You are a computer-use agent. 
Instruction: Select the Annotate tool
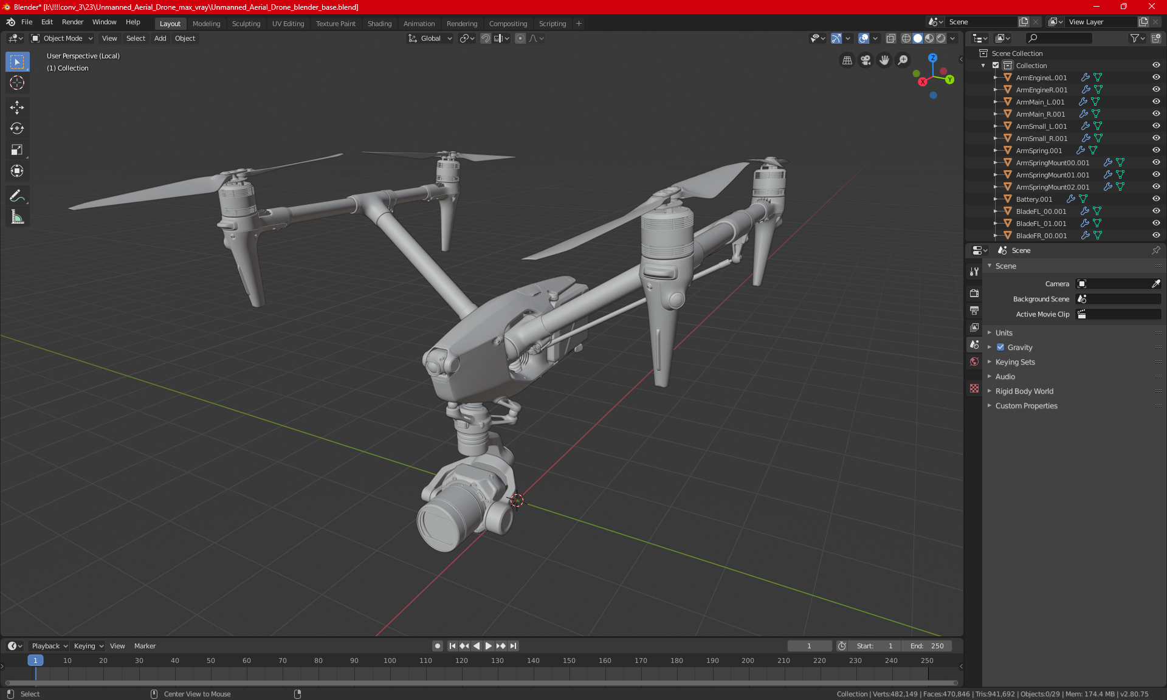coord(17,196)
